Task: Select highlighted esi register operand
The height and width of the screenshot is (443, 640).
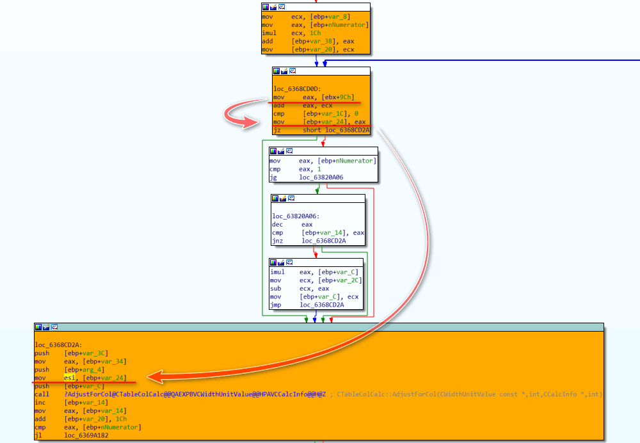Action: click(68, 378)
